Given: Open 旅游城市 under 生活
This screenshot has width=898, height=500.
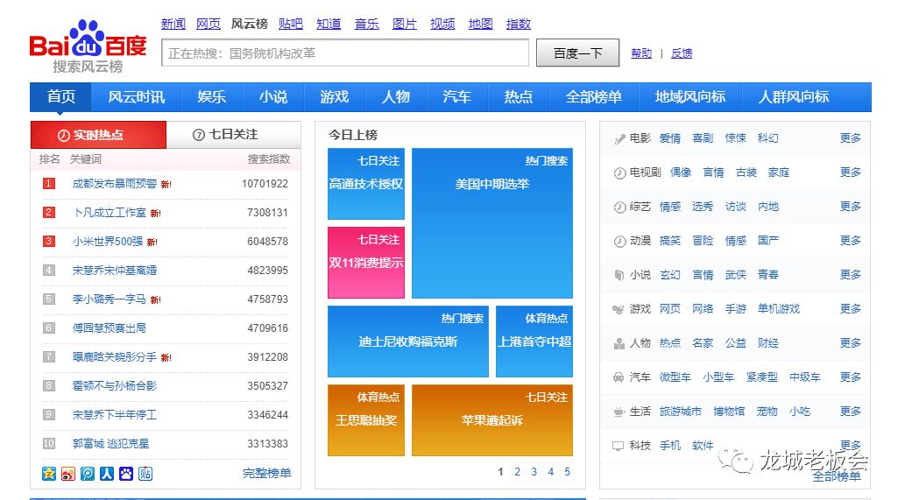Looking at the screenshot, I should point(681,412).
